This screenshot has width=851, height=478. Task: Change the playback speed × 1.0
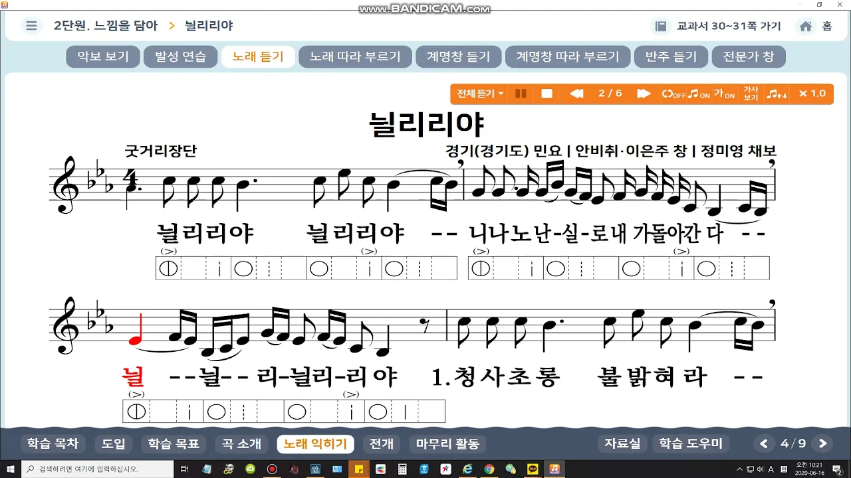coord(812,94)
